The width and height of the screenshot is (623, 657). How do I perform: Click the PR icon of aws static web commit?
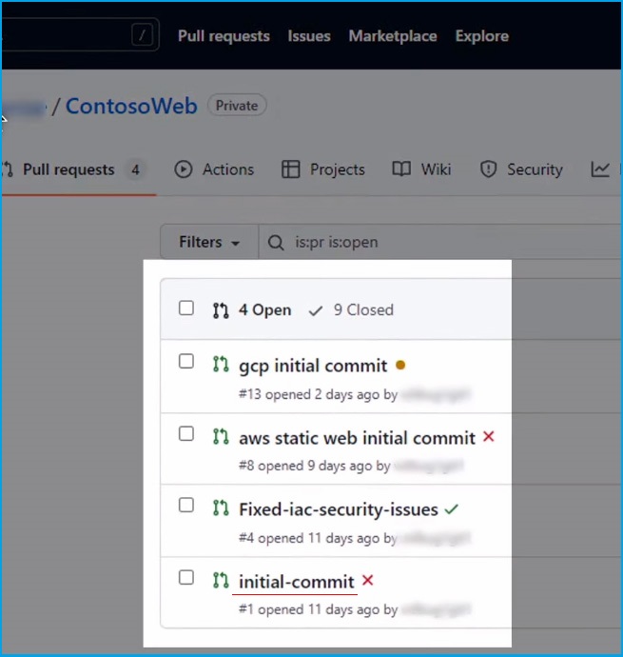pos(221,436)
